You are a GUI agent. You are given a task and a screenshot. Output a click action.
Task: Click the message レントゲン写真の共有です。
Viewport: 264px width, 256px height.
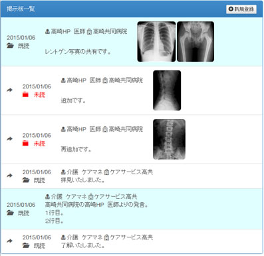click(x=78, y=52)
